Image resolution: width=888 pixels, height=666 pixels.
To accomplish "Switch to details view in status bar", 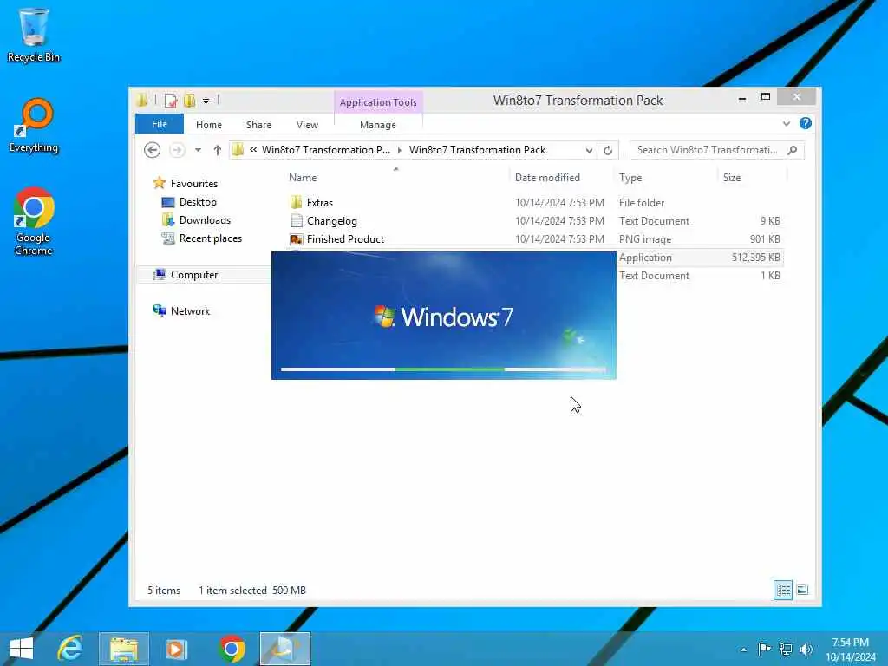I will pyautogui.click(x=783, y=590).
